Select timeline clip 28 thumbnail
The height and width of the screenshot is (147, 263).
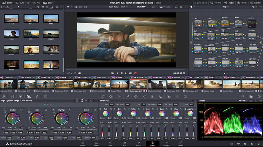click(x=120, y=84)
